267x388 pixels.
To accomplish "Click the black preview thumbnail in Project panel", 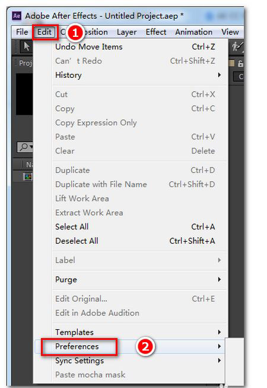I will point(24,94).
